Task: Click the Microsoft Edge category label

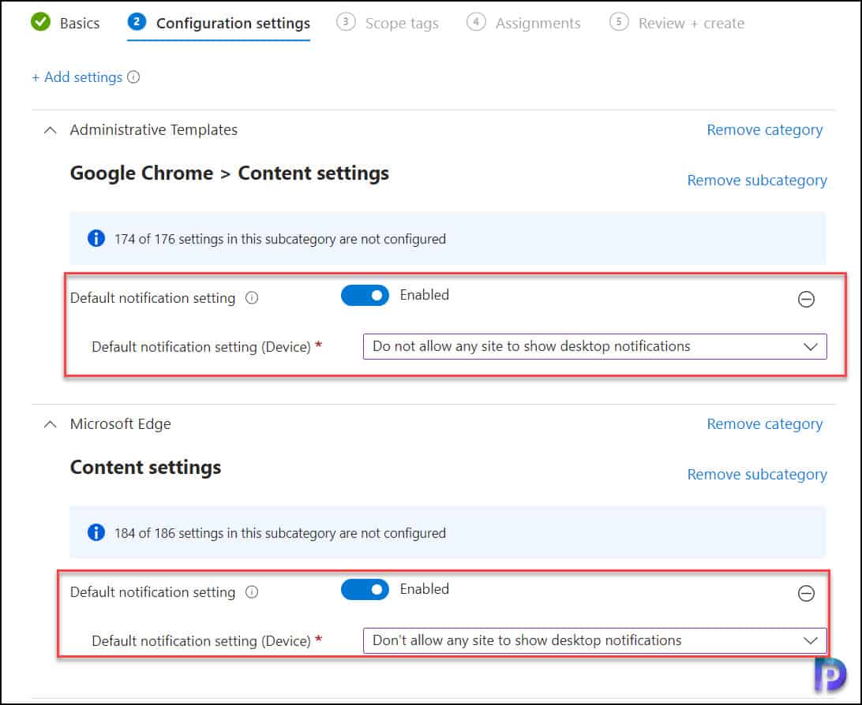Action: point(121,424)
